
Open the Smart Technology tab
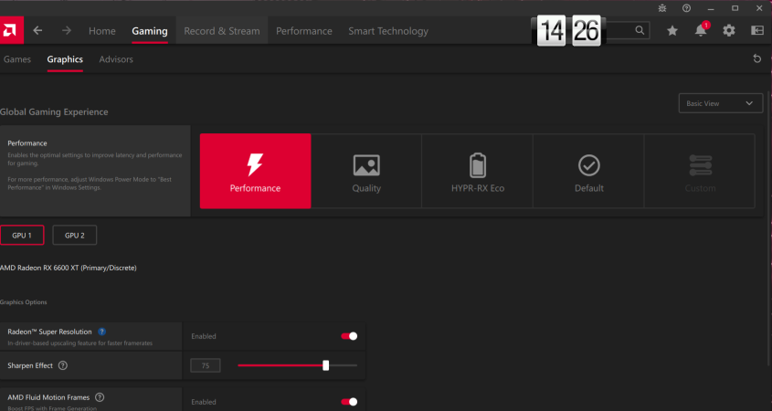(x=388, y=30)
